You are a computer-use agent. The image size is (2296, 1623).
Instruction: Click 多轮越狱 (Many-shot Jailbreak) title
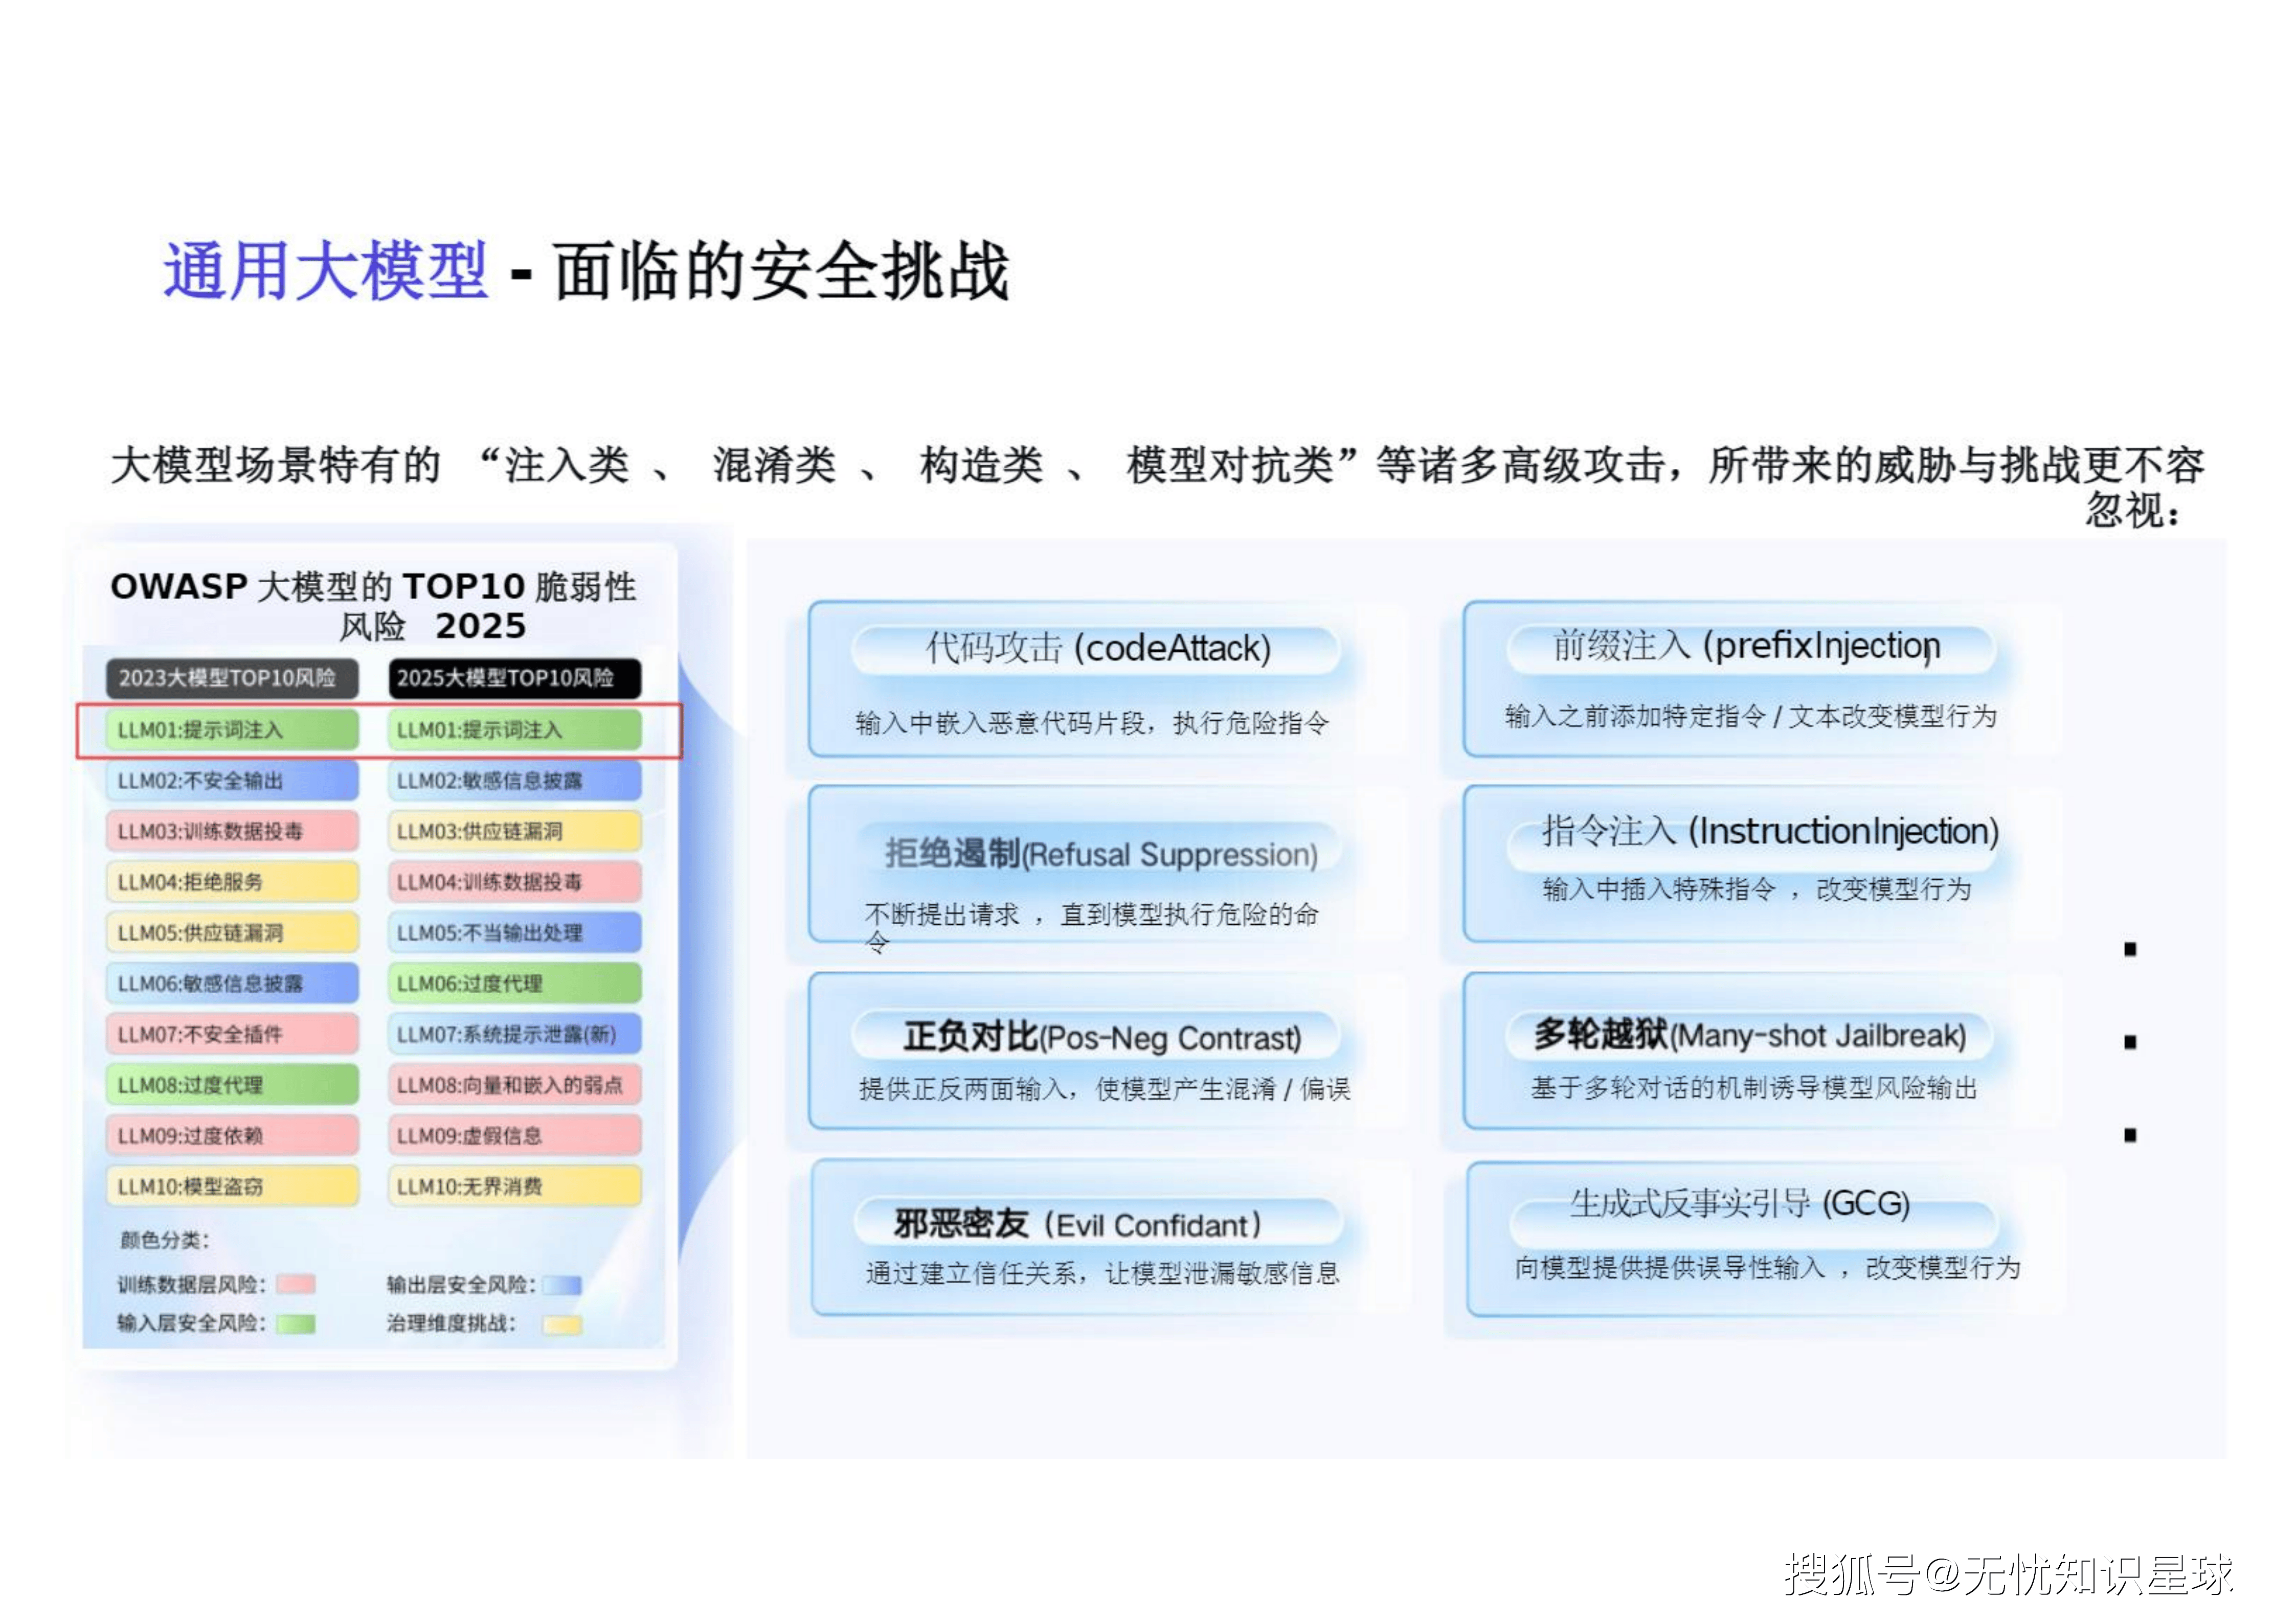1749,1035
